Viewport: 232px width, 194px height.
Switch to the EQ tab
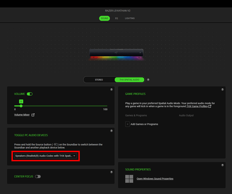[x=116, y=18]
